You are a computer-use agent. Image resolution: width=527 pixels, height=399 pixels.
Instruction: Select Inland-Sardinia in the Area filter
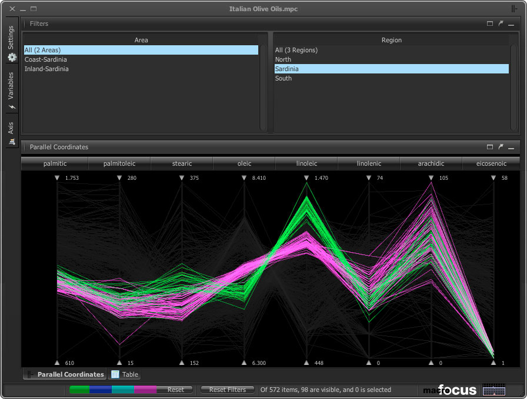coord(46,69)
